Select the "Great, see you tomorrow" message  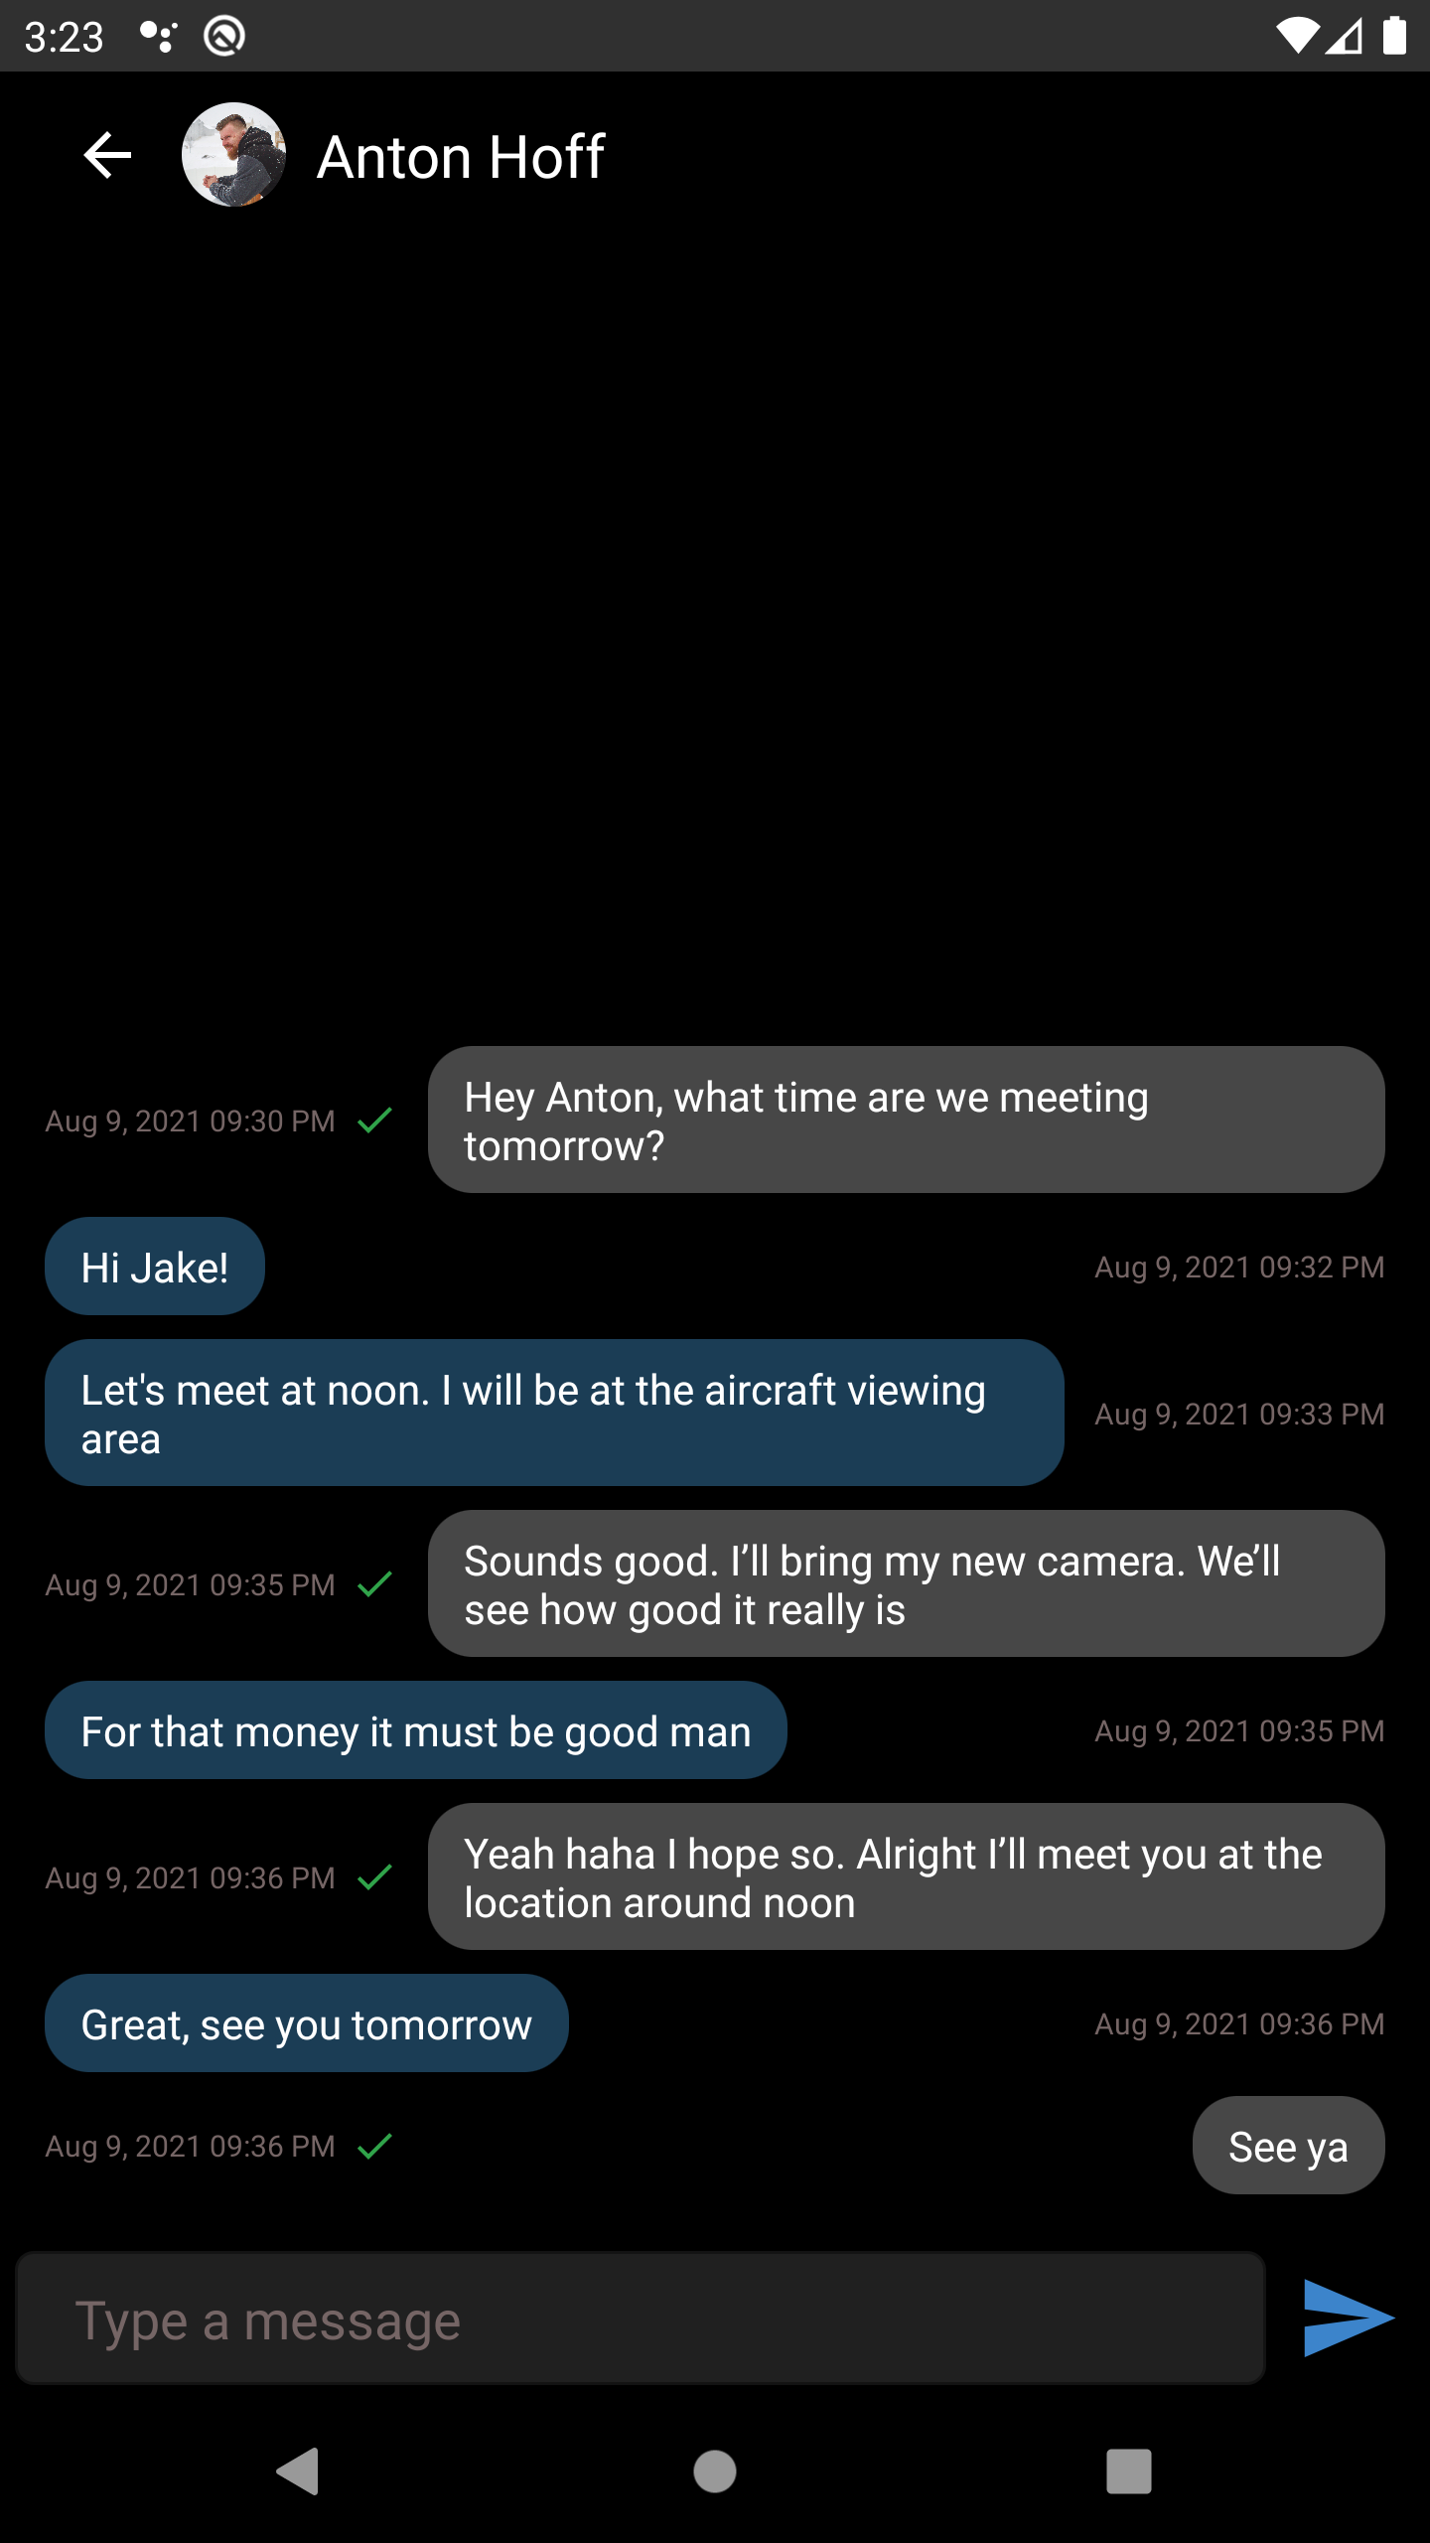[x=307, y=2023]
